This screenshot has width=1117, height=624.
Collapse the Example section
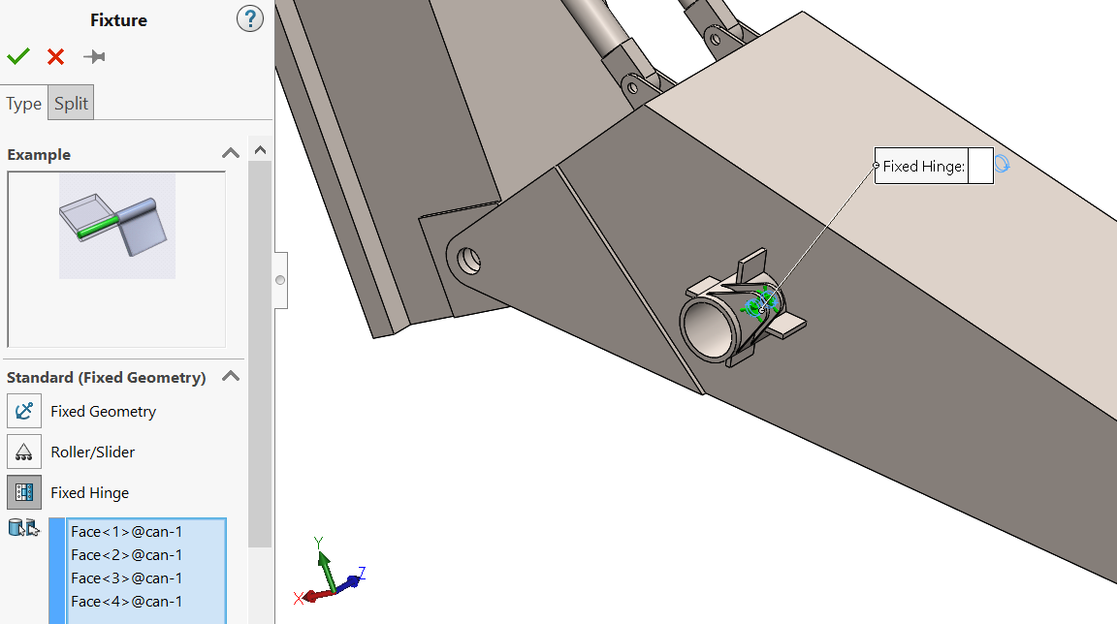tap(230, 154)
